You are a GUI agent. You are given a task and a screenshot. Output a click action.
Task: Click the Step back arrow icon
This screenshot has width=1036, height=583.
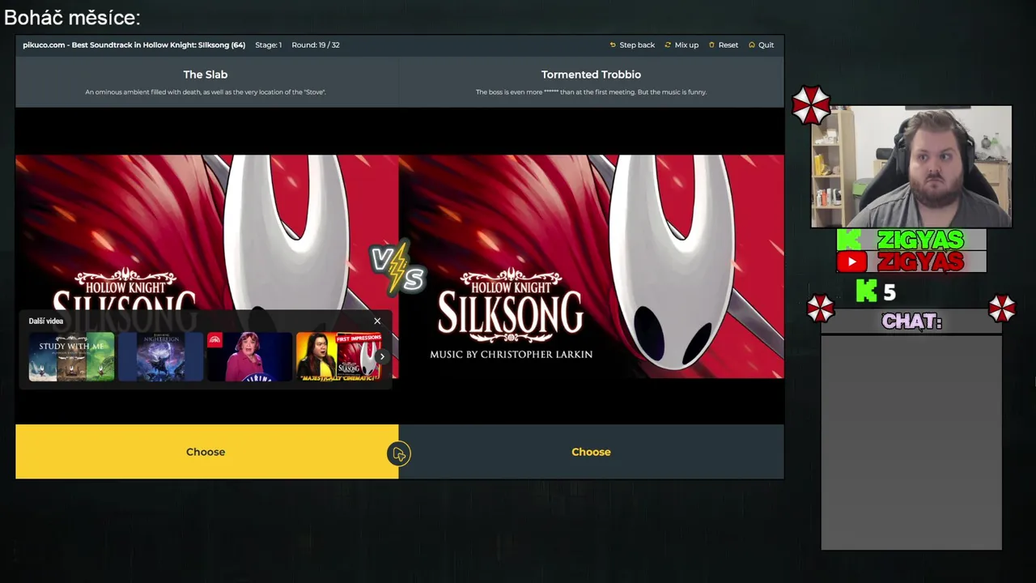[613, 45]
